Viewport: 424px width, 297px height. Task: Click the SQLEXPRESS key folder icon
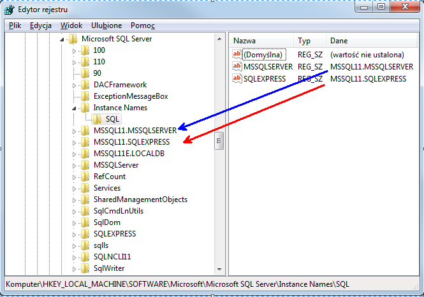85,234
